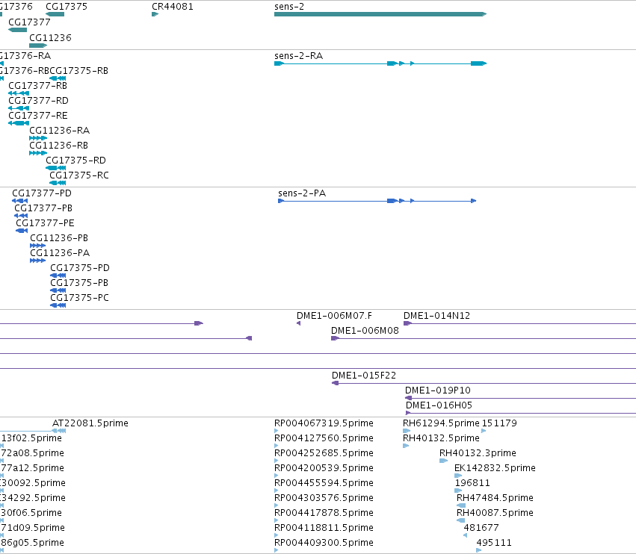The width and height of the screenshot is (636, 554).
Task: Select the DME1-014N12 clone start
Action: pos(407,323)
